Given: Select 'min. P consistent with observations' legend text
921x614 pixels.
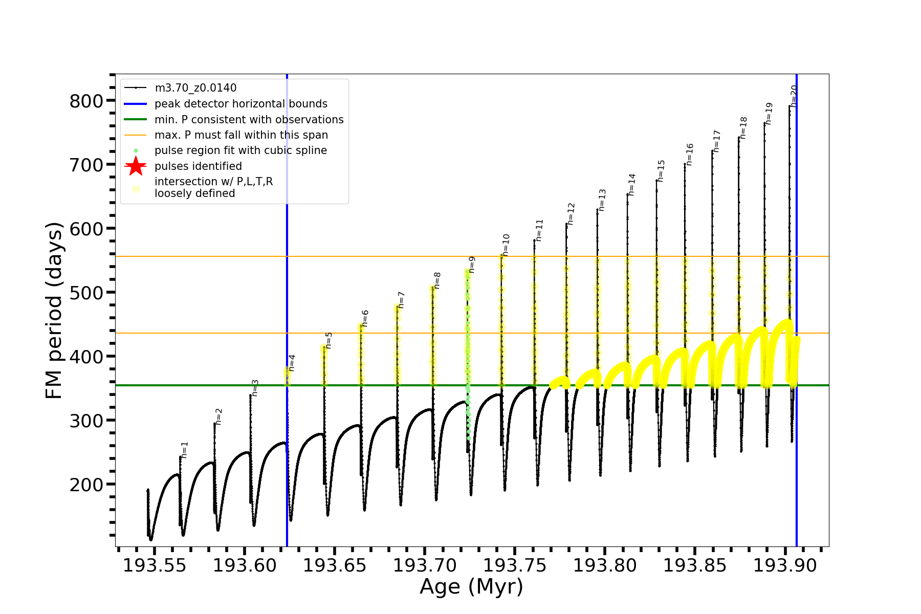Looking at the screenshot, I should (249, 120).
